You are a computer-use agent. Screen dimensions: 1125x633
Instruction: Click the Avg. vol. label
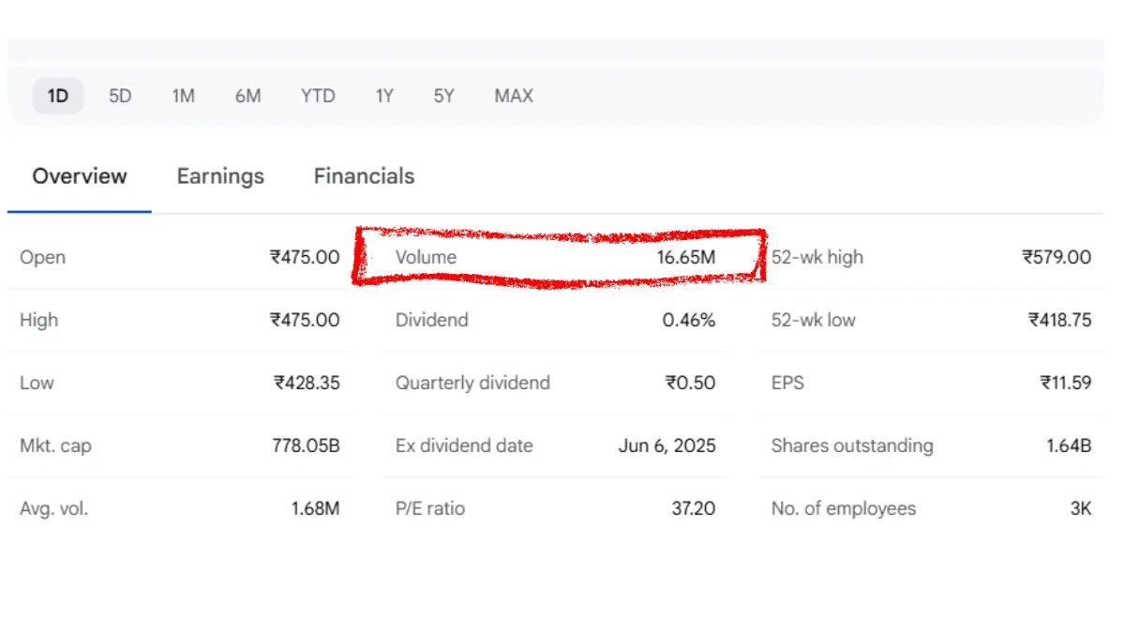tap(53, 508)
